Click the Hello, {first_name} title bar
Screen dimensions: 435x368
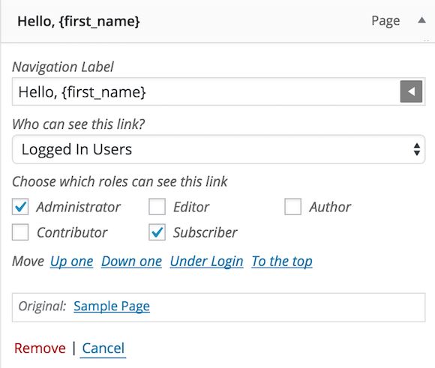tap(217, 21)
